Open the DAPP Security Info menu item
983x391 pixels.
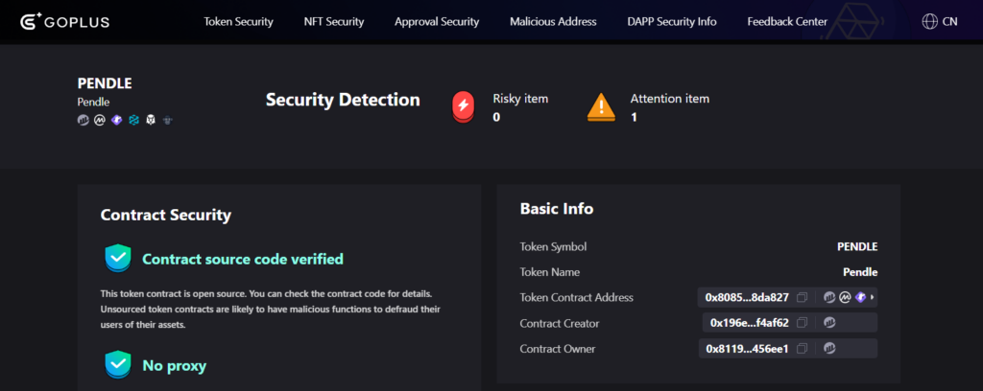tap(671, 22)
